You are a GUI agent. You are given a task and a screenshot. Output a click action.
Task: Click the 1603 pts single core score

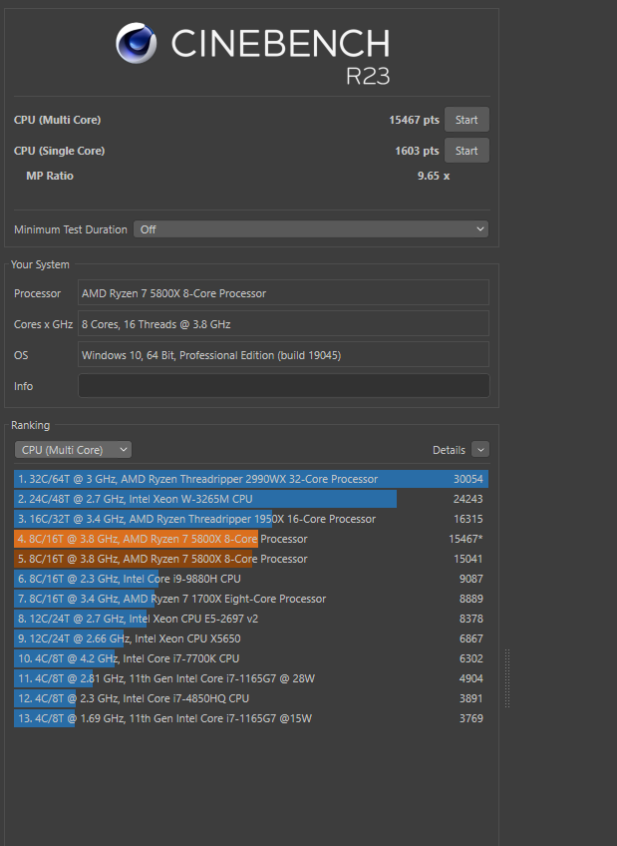tap(417, 151)
